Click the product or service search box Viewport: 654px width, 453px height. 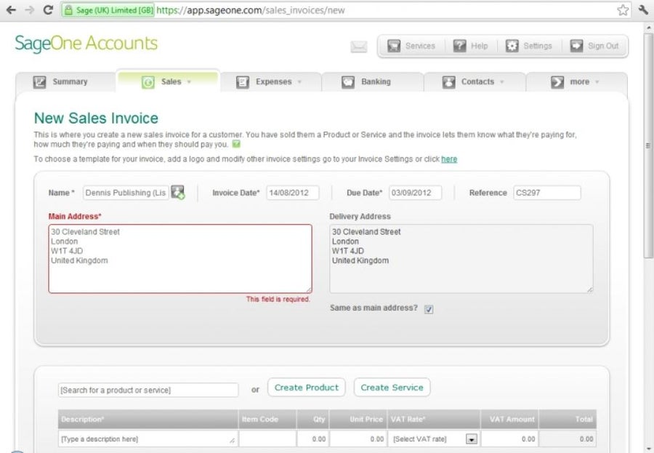coord(148,390)
